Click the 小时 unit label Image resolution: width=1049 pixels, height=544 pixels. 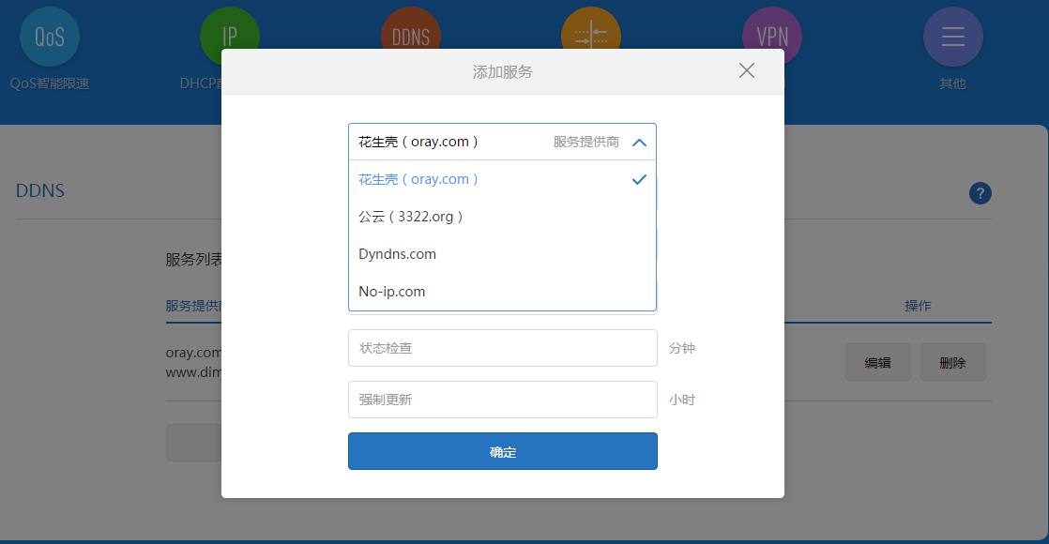coord(682,400)
